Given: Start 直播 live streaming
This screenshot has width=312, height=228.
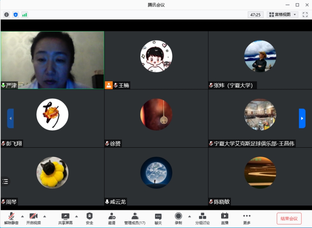Looking at the screenshot, I should pyautogui.click(x=225, y=218).
